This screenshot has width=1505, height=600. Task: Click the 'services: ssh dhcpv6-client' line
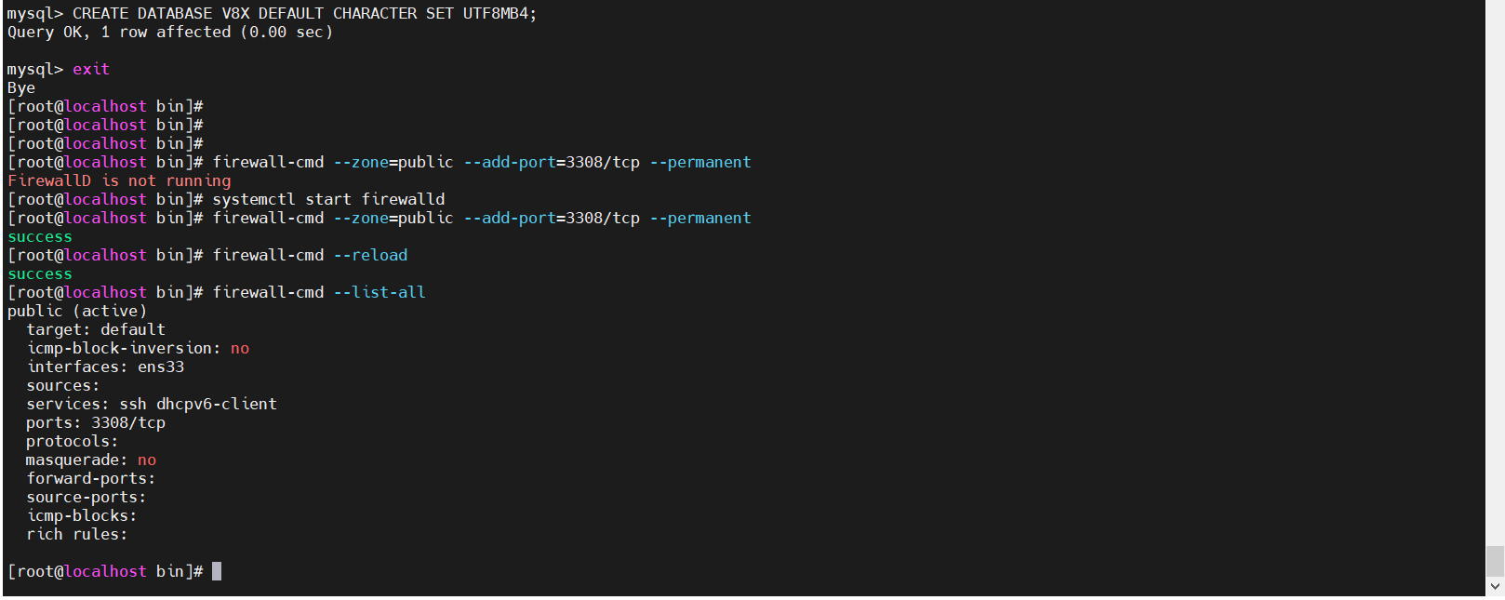pos(152,404)
